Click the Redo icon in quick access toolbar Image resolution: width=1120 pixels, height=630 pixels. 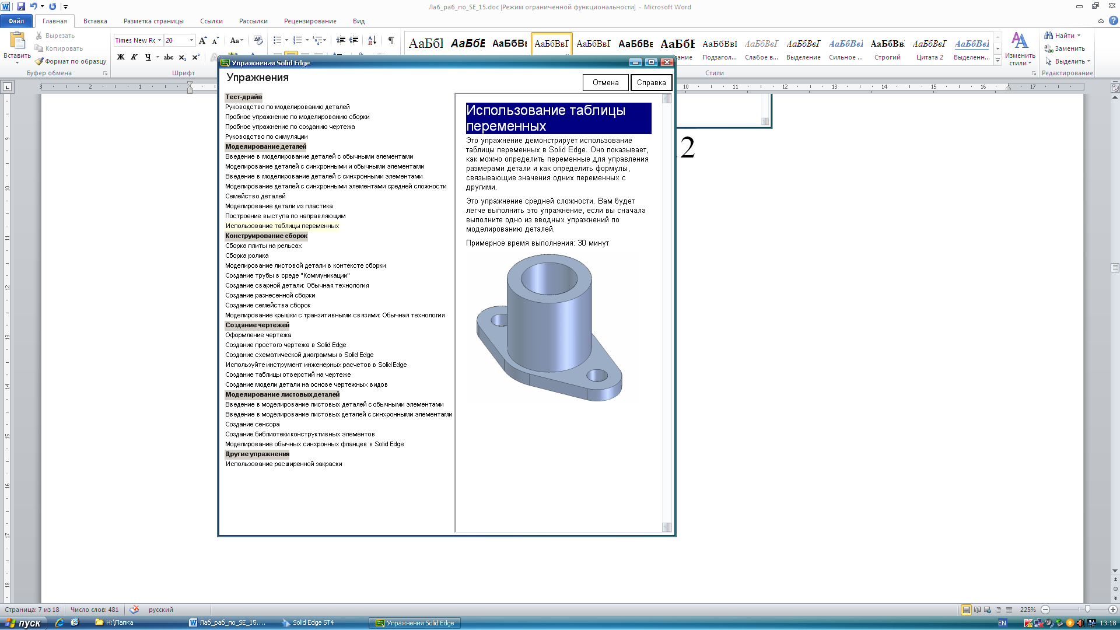coord(52,6)
